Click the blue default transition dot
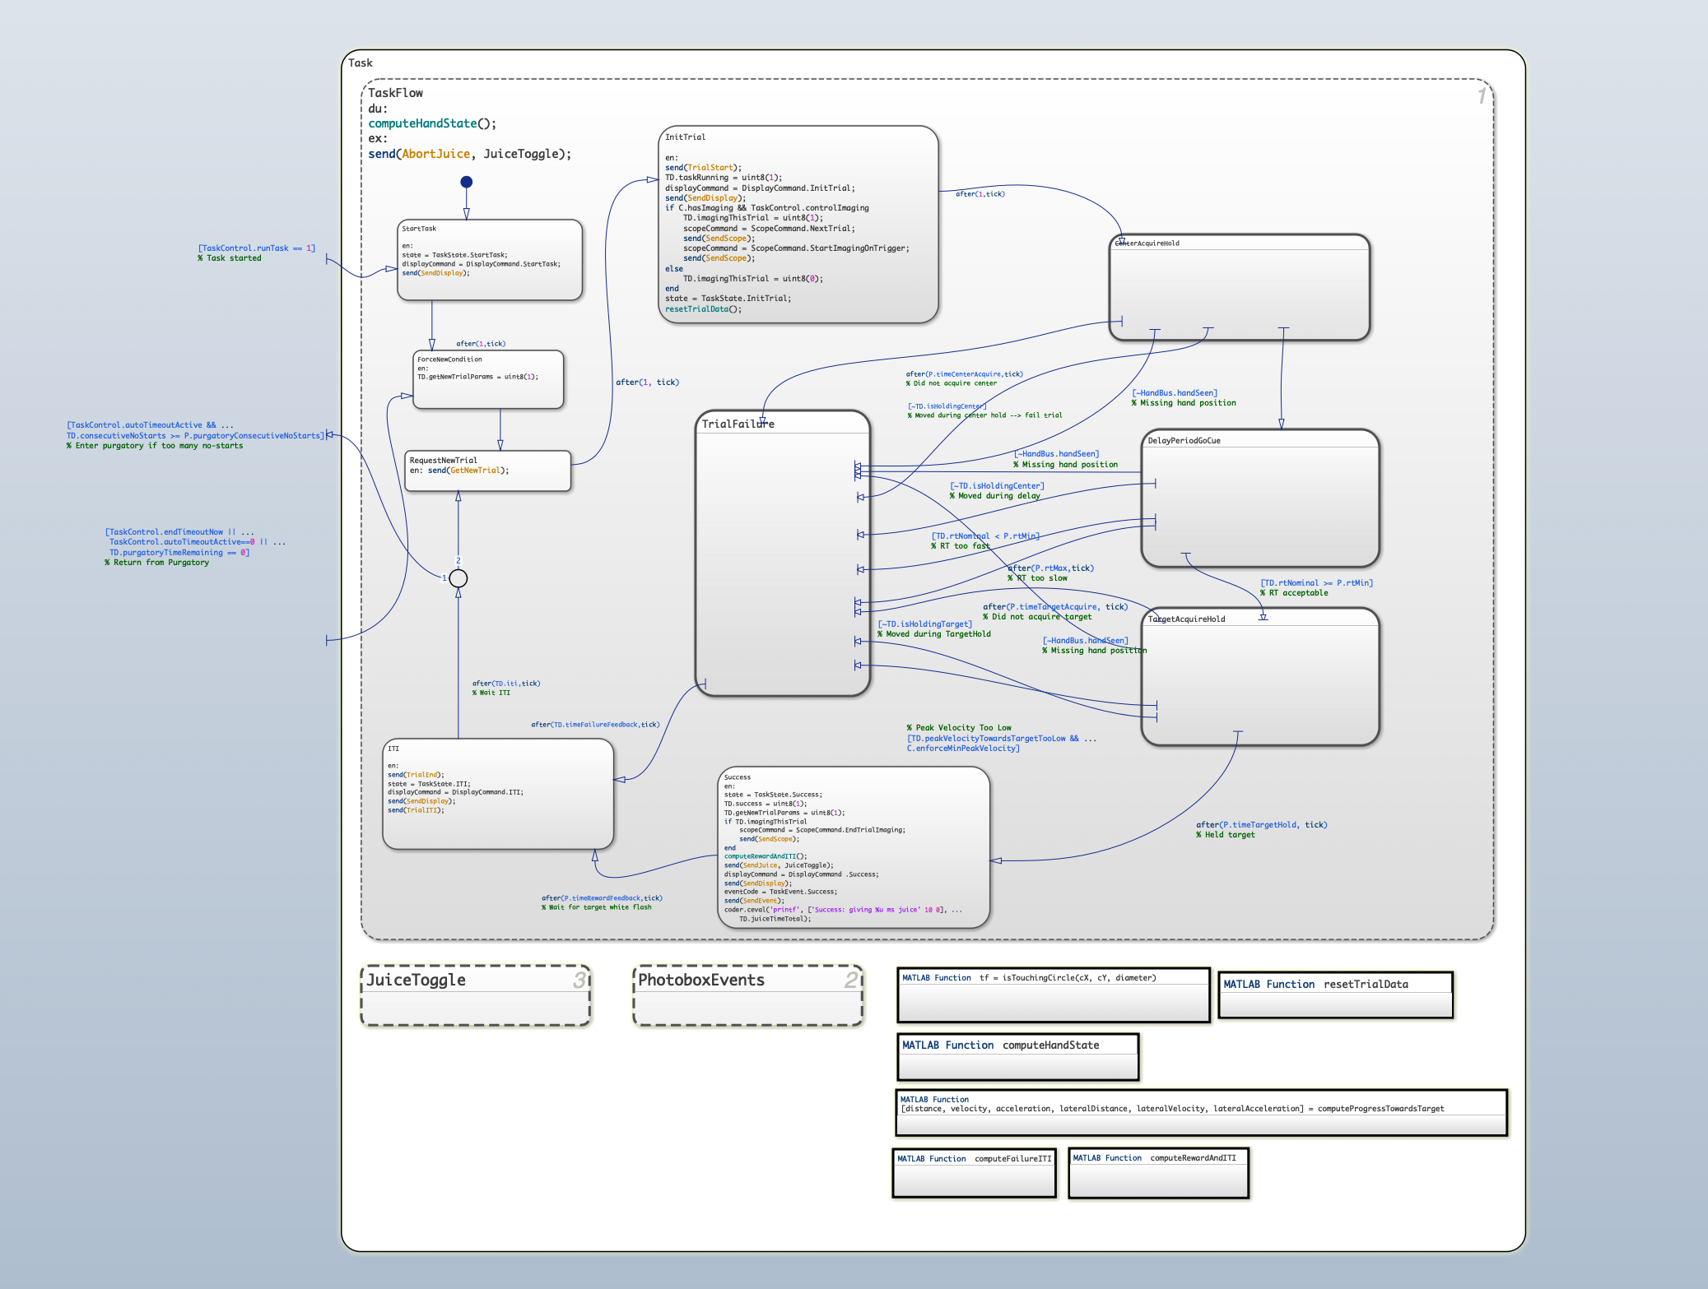The image size is (1708, 1289). (466, 182)
